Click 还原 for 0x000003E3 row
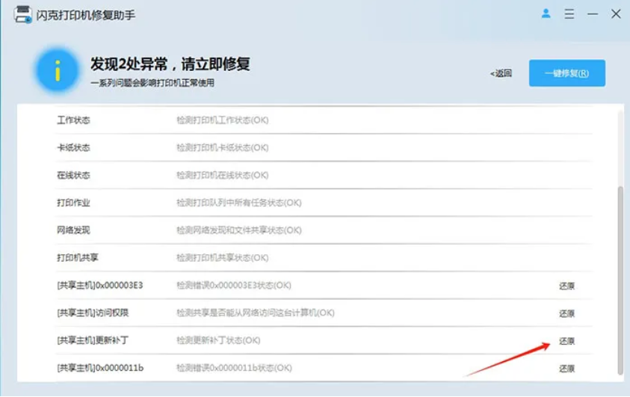 click(566, 286)
